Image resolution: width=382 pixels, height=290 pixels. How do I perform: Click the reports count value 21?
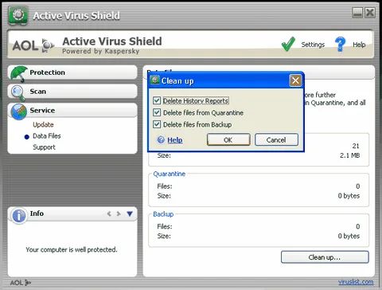point(356,146)
